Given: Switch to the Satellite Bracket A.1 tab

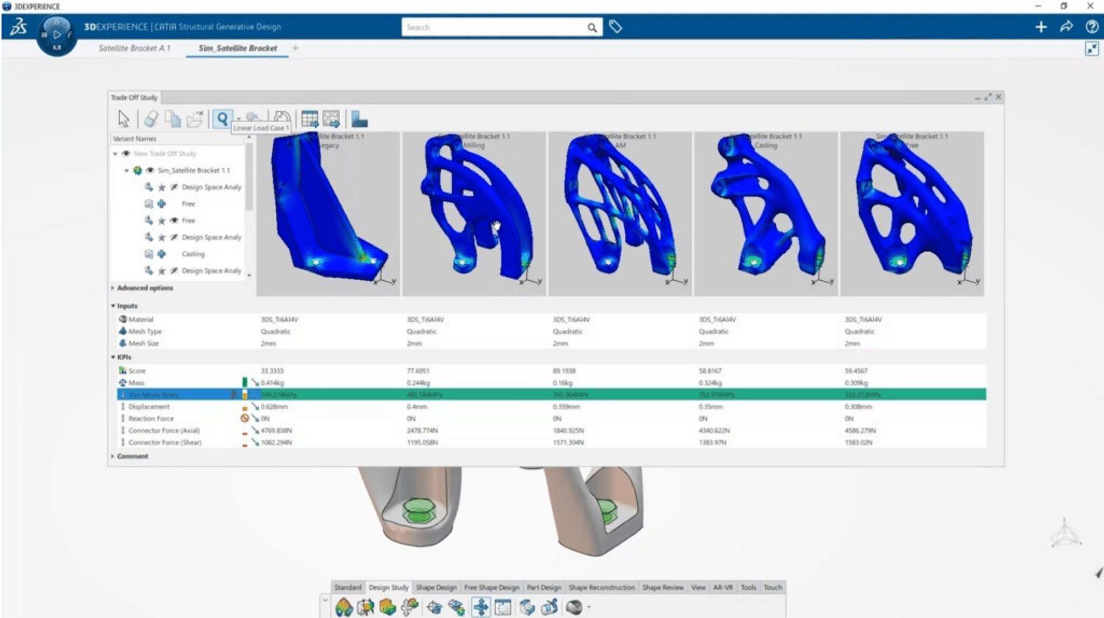Looking at the screenshot, I should pos(134,48).
